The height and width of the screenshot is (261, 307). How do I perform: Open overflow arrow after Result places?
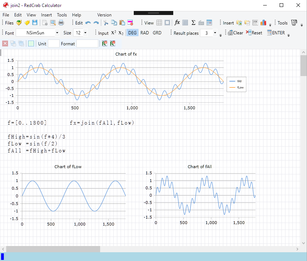click(x=220, y=35)
